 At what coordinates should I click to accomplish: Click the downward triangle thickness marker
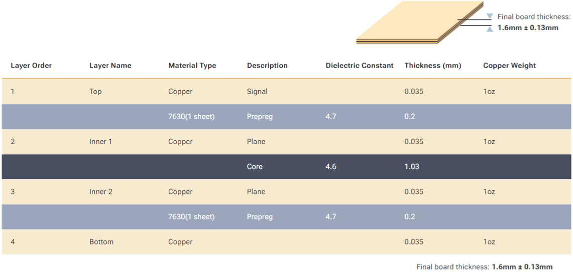click(490, 17)
